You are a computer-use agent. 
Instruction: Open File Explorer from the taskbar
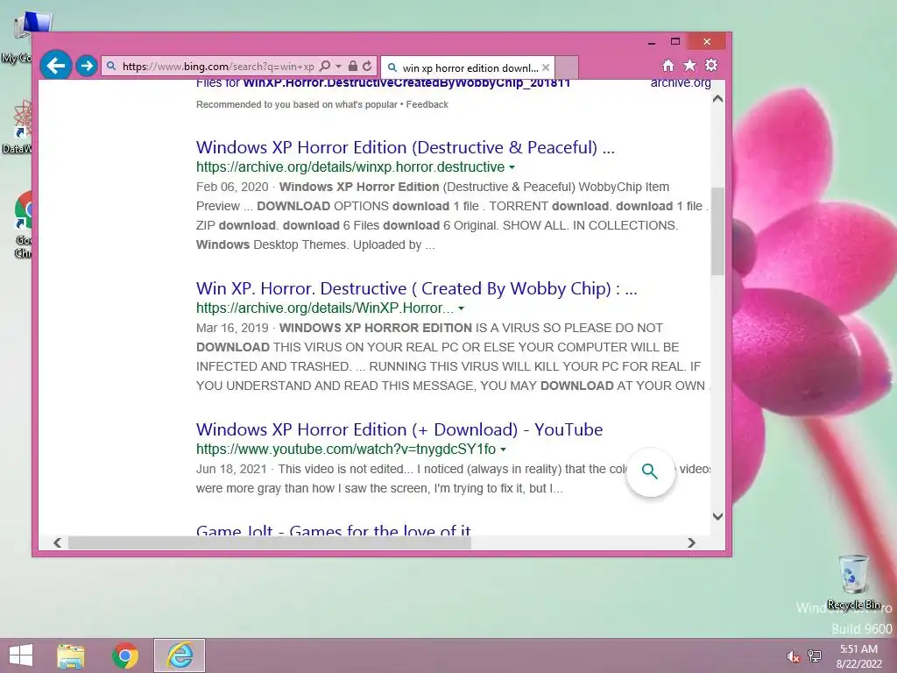click(71, 655)
